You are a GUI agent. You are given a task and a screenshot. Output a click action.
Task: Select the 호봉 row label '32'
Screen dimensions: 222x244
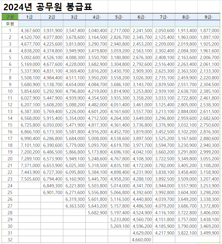(x=10, y=240)
